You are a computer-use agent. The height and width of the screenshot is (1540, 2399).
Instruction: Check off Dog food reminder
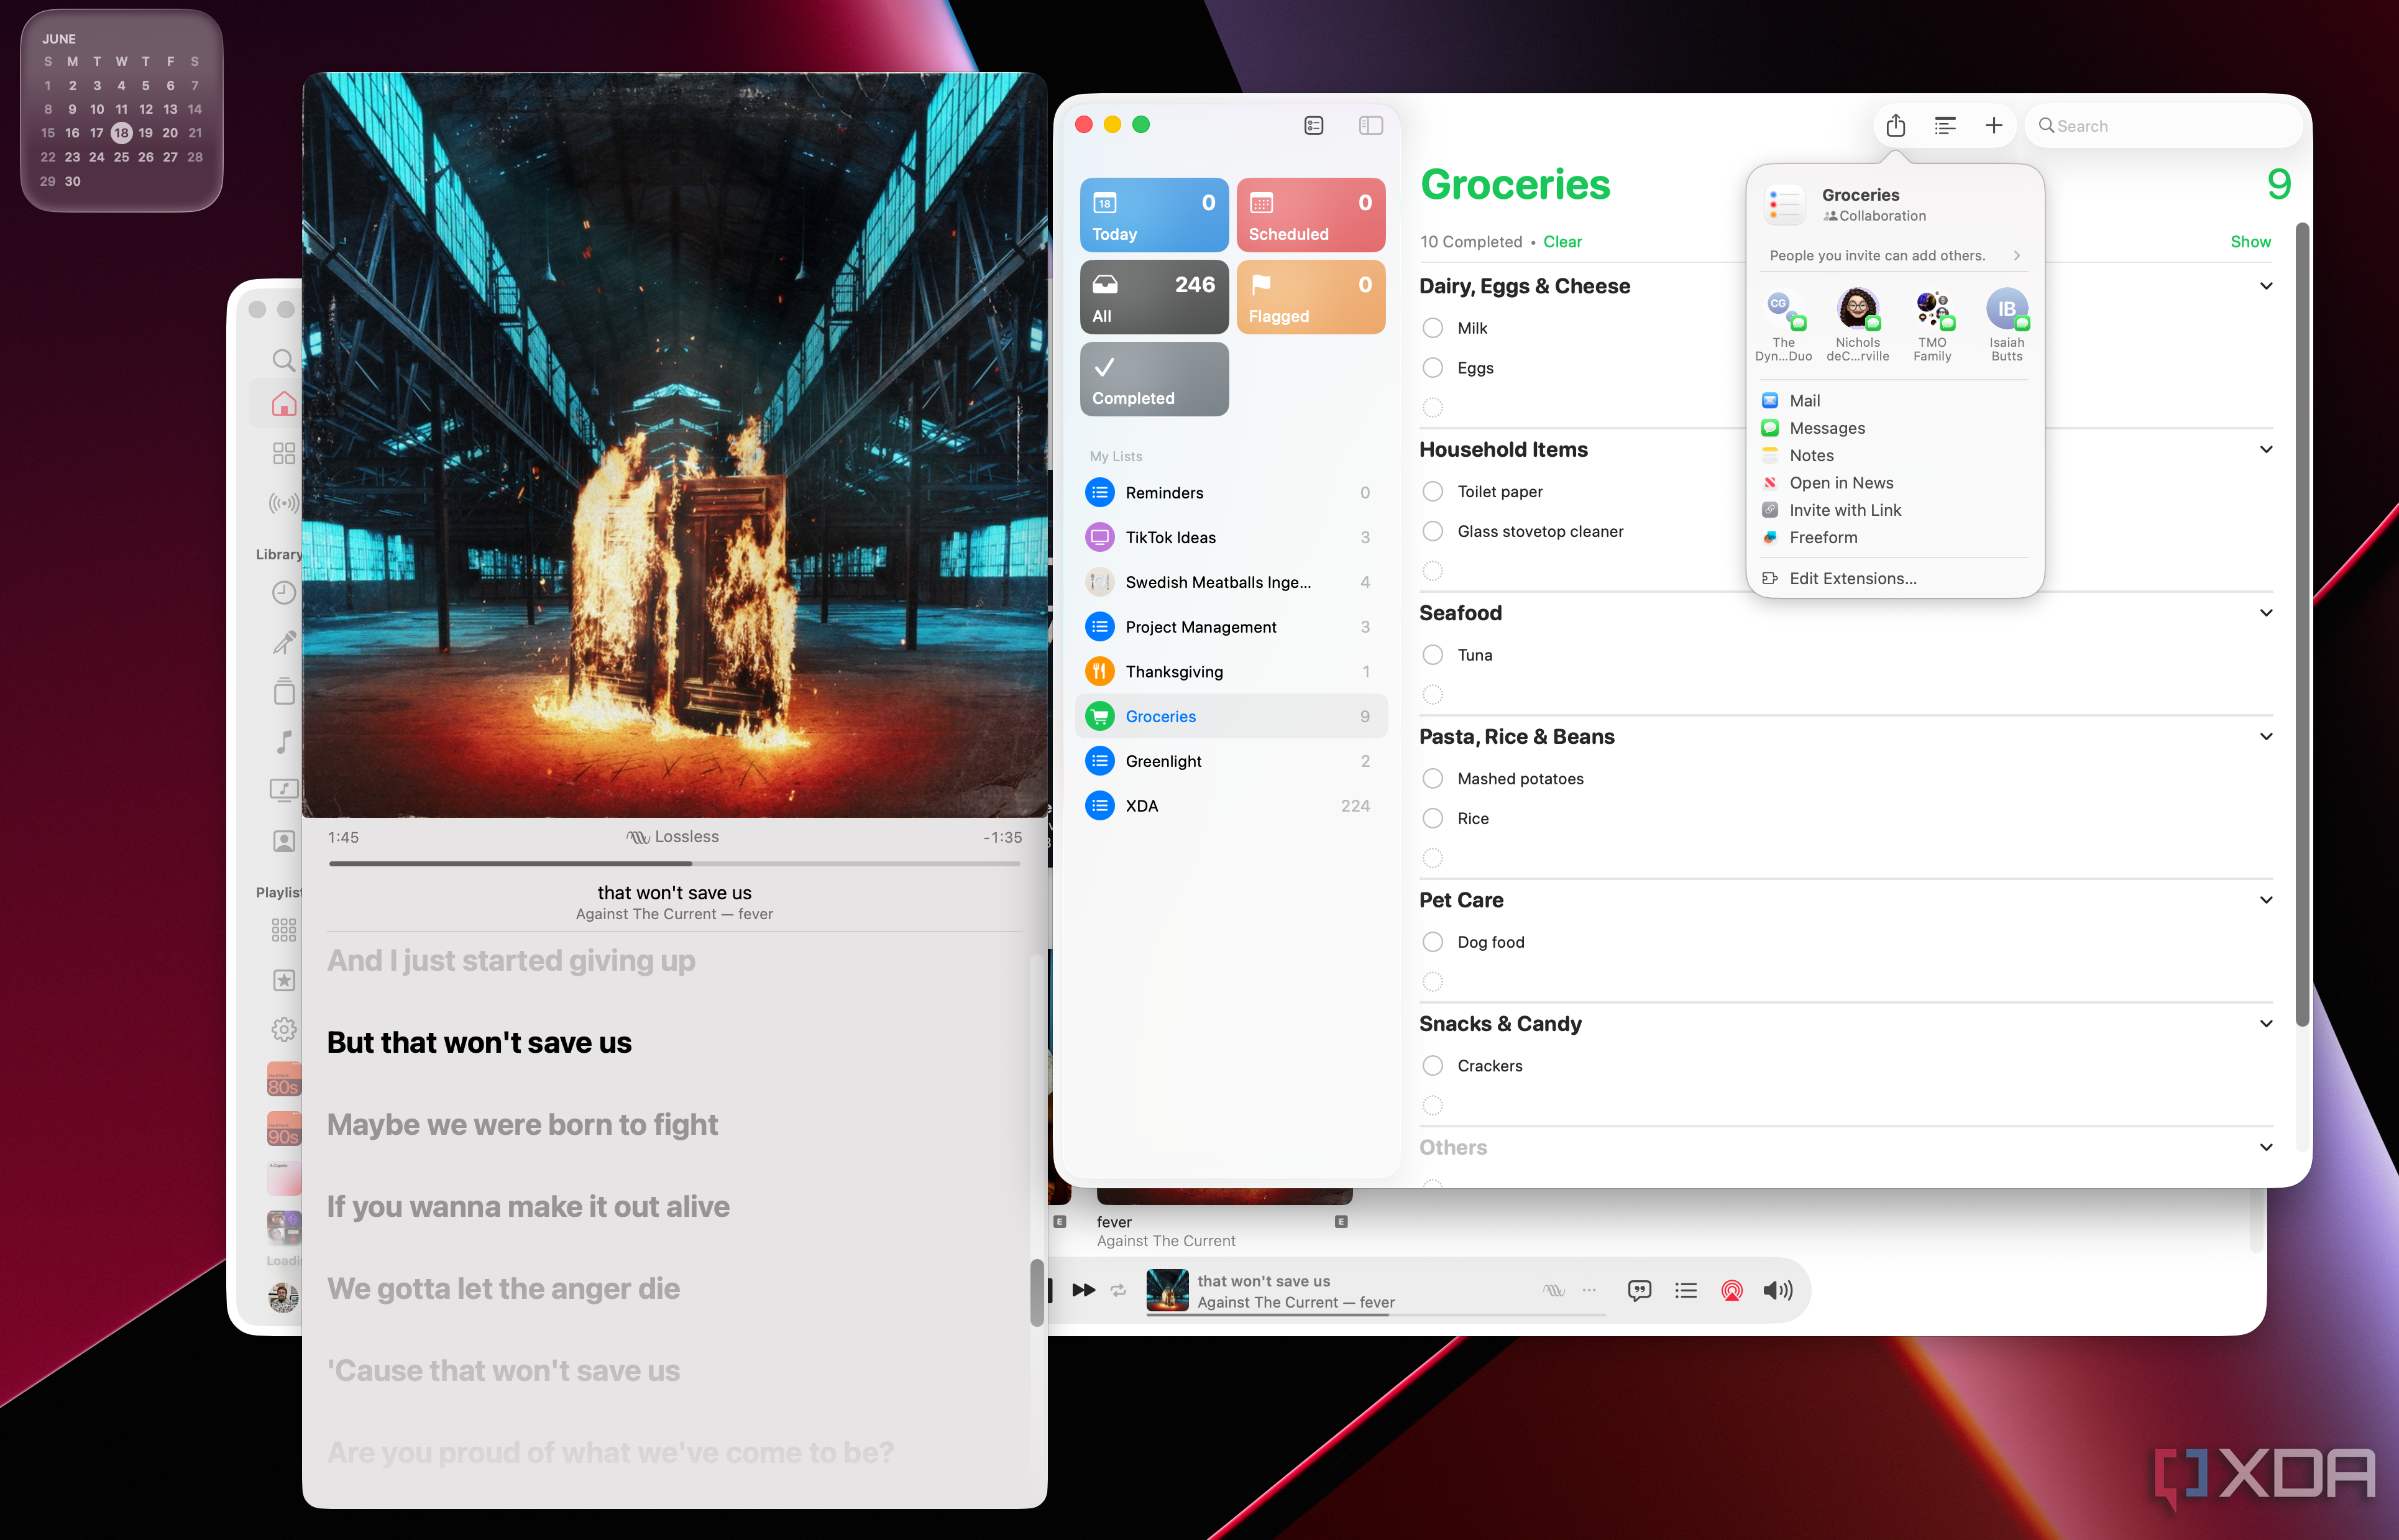(1433, 942)
